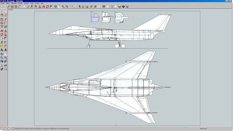Toggle Back Edges face style
The height and width of the screenshot is (131, 233).
[107, 6]
